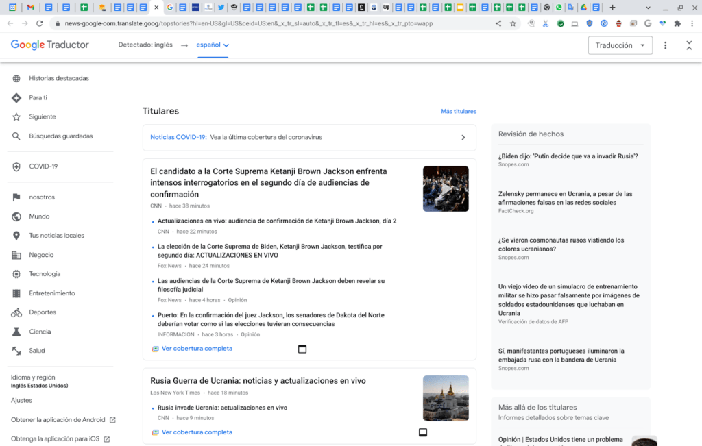
Task: Click the 'Detectado: inglés' source language
Action: (x=145, y=45)
